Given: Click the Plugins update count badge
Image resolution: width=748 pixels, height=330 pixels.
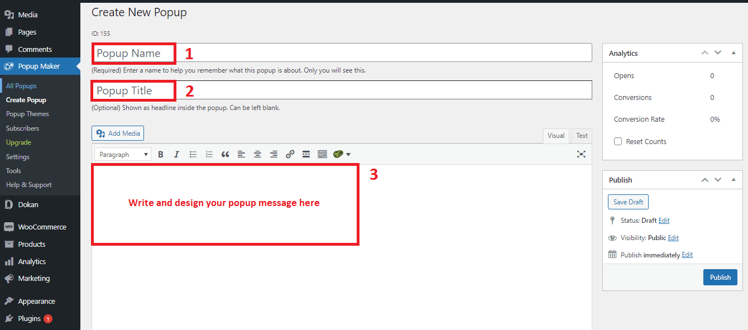Looking at the screenshot, I should pos(48,319).
